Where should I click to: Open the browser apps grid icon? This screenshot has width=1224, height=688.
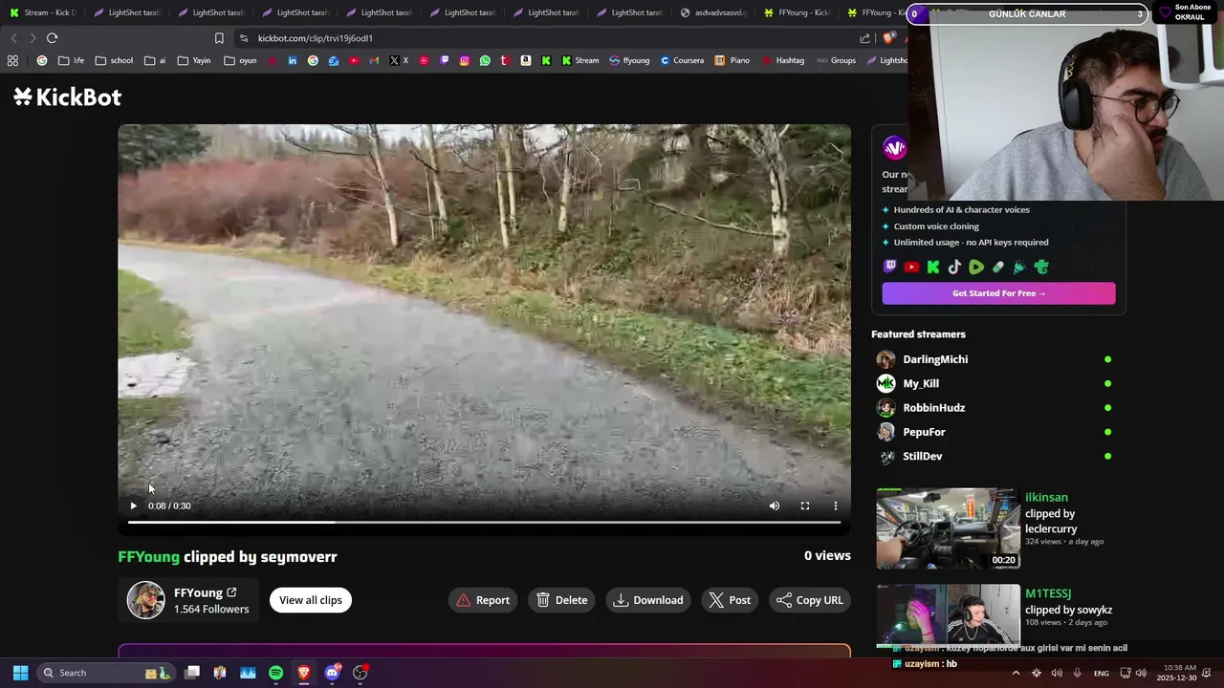[12, 60]
